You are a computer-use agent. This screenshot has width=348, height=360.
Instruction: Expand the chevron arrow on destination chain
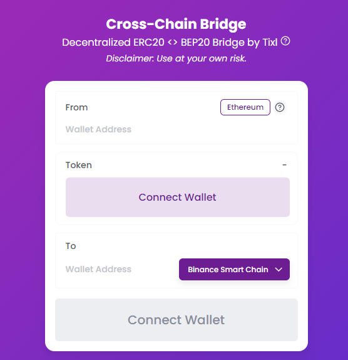tap(279, 270)
